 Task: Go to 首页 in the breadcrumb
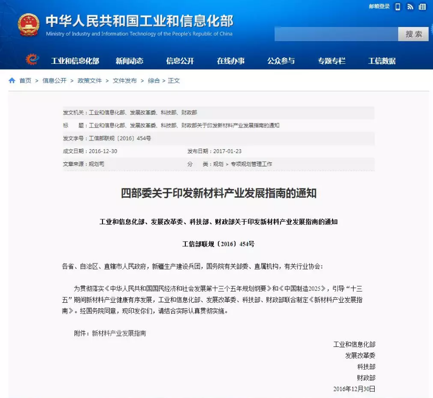click(x=25, y=80)
